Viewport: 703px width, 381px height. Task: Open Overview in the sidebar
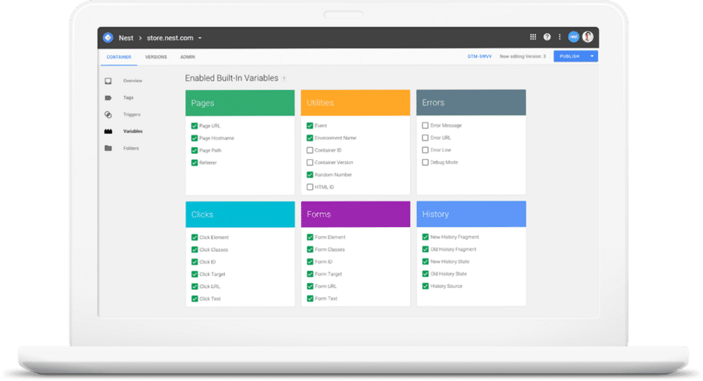pyautogui.click(x=133, y=81)
